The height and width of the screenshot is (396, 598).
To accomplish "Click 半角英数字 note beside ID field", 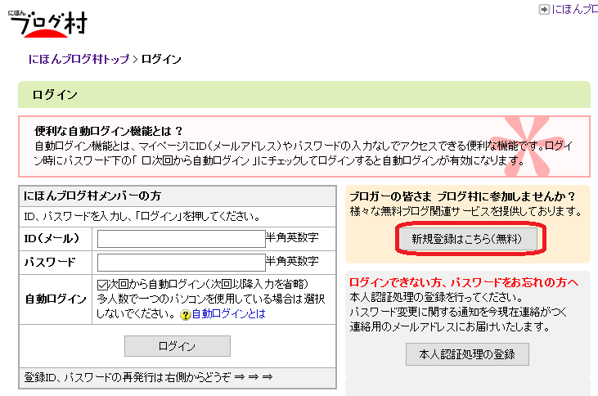I will pyautogui.click(x=292, y=237).
